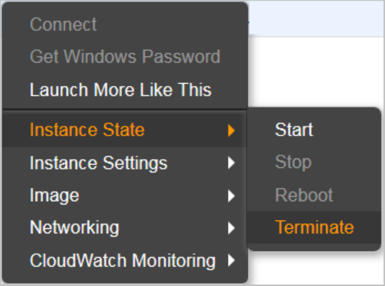
Task: Terminate the instance via the submenu
Action: pyautogui.click(x=314, y=227)
